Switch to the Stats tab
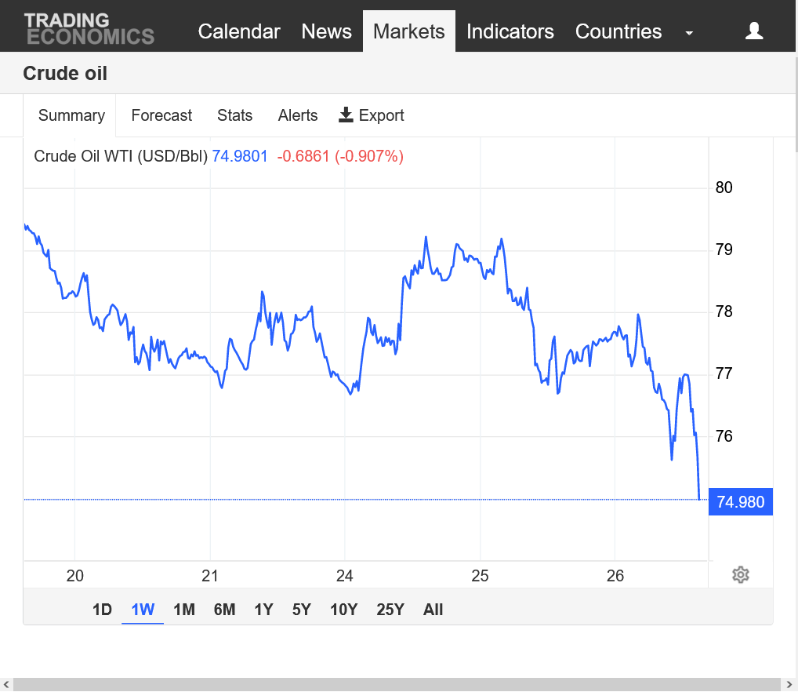798x692 pixels. coord(234,115)
